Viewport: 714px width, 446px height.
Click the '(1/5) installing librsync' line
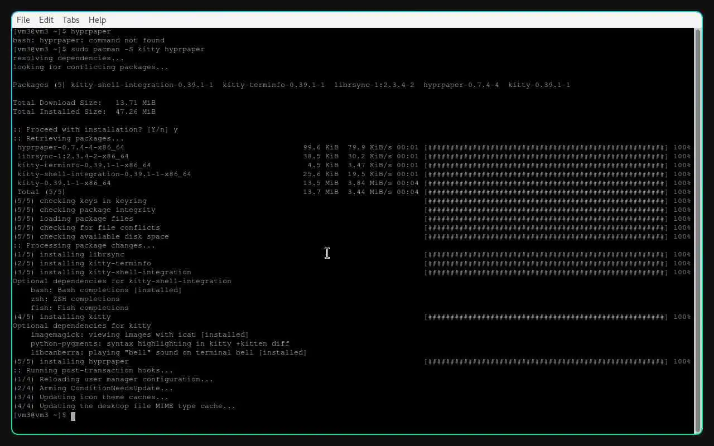click(352, 254)
